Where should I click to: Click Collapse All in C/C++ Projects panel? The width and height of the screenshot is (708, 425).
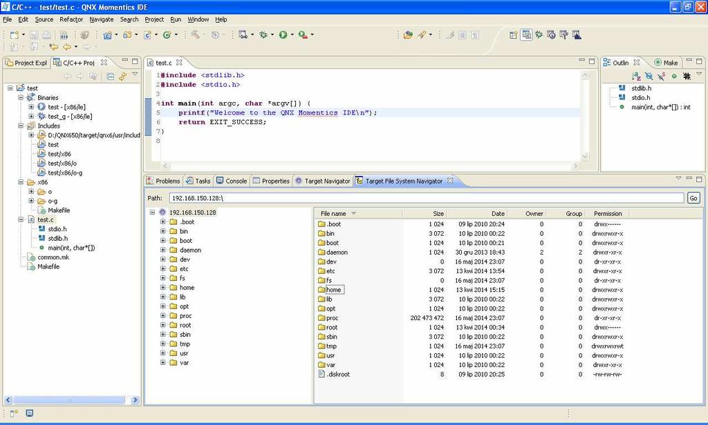pyautogui.click(x=110, y=76)
